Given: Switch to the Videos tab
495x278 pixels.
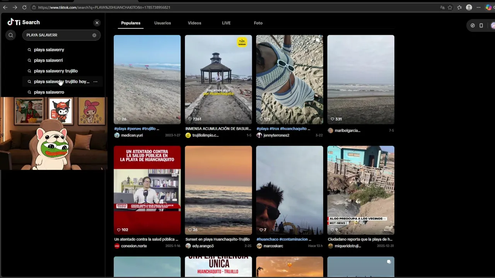Looking at the screenshot, I should tap(195, 23).
